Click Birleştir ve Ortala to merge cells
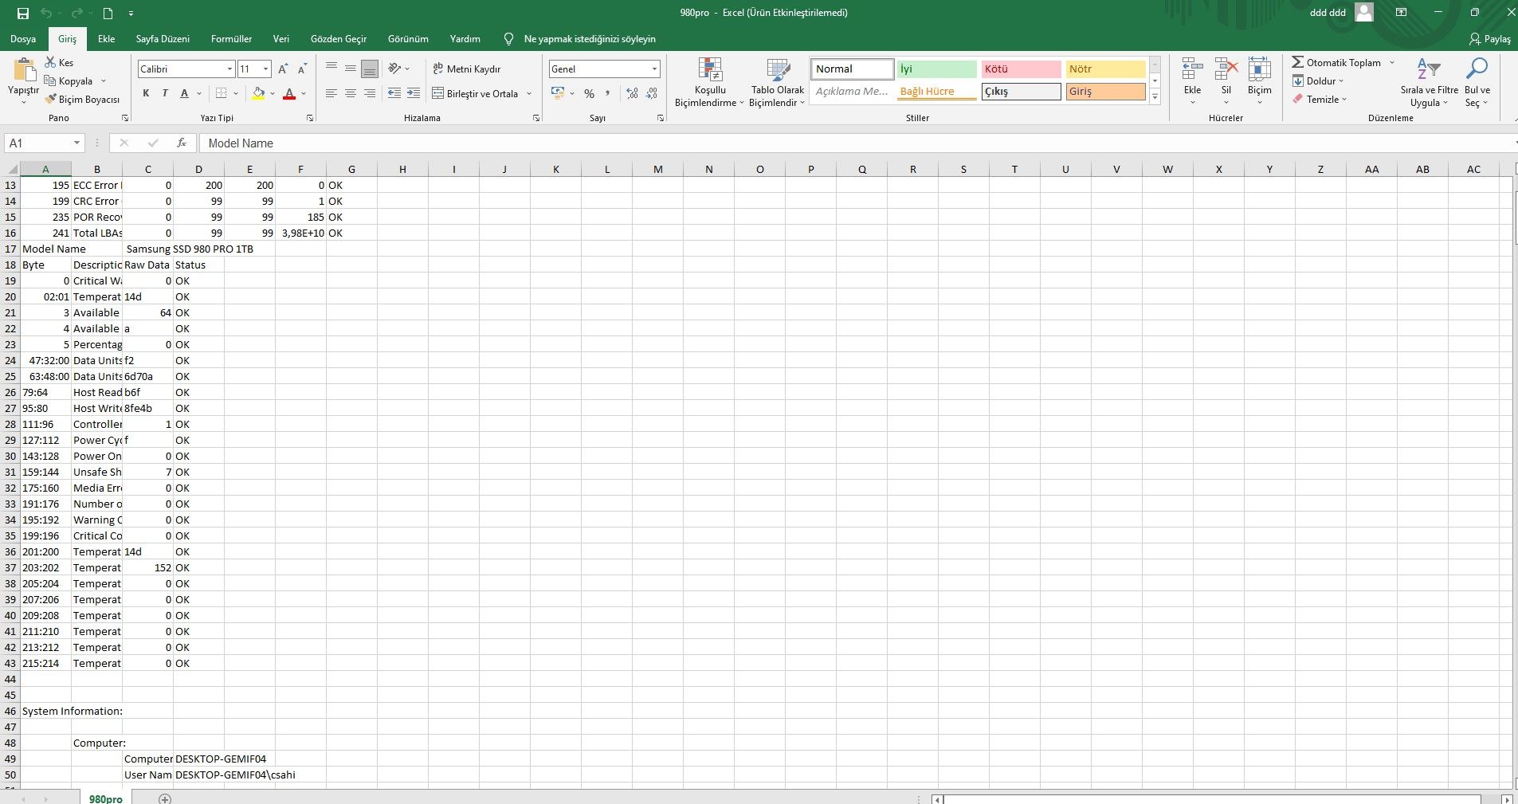The height and width of the screenshot is (804, 1518). pos(476,93)
